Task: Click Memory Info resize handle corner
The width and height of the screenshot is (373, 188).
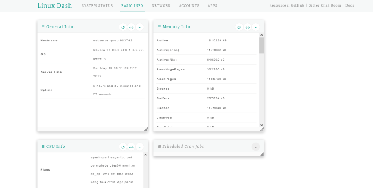Action: pyautogui.click(x=262, y=129)
